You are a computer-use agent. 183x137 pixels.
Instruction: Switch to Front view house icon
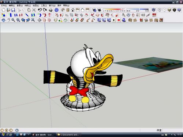tap(73, 10)
